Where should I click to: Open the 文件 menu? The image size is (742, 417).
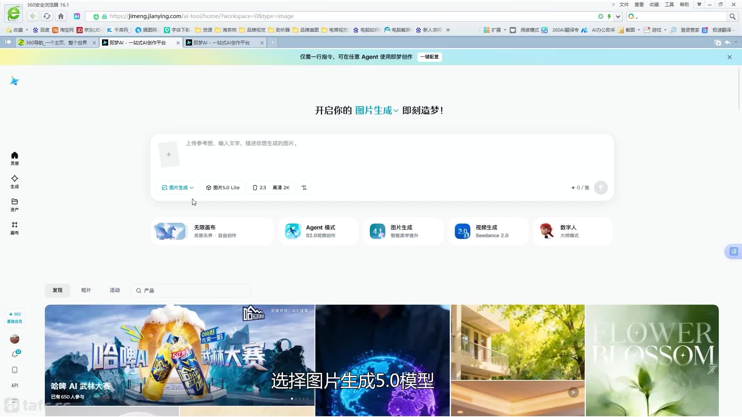(624, 5)
